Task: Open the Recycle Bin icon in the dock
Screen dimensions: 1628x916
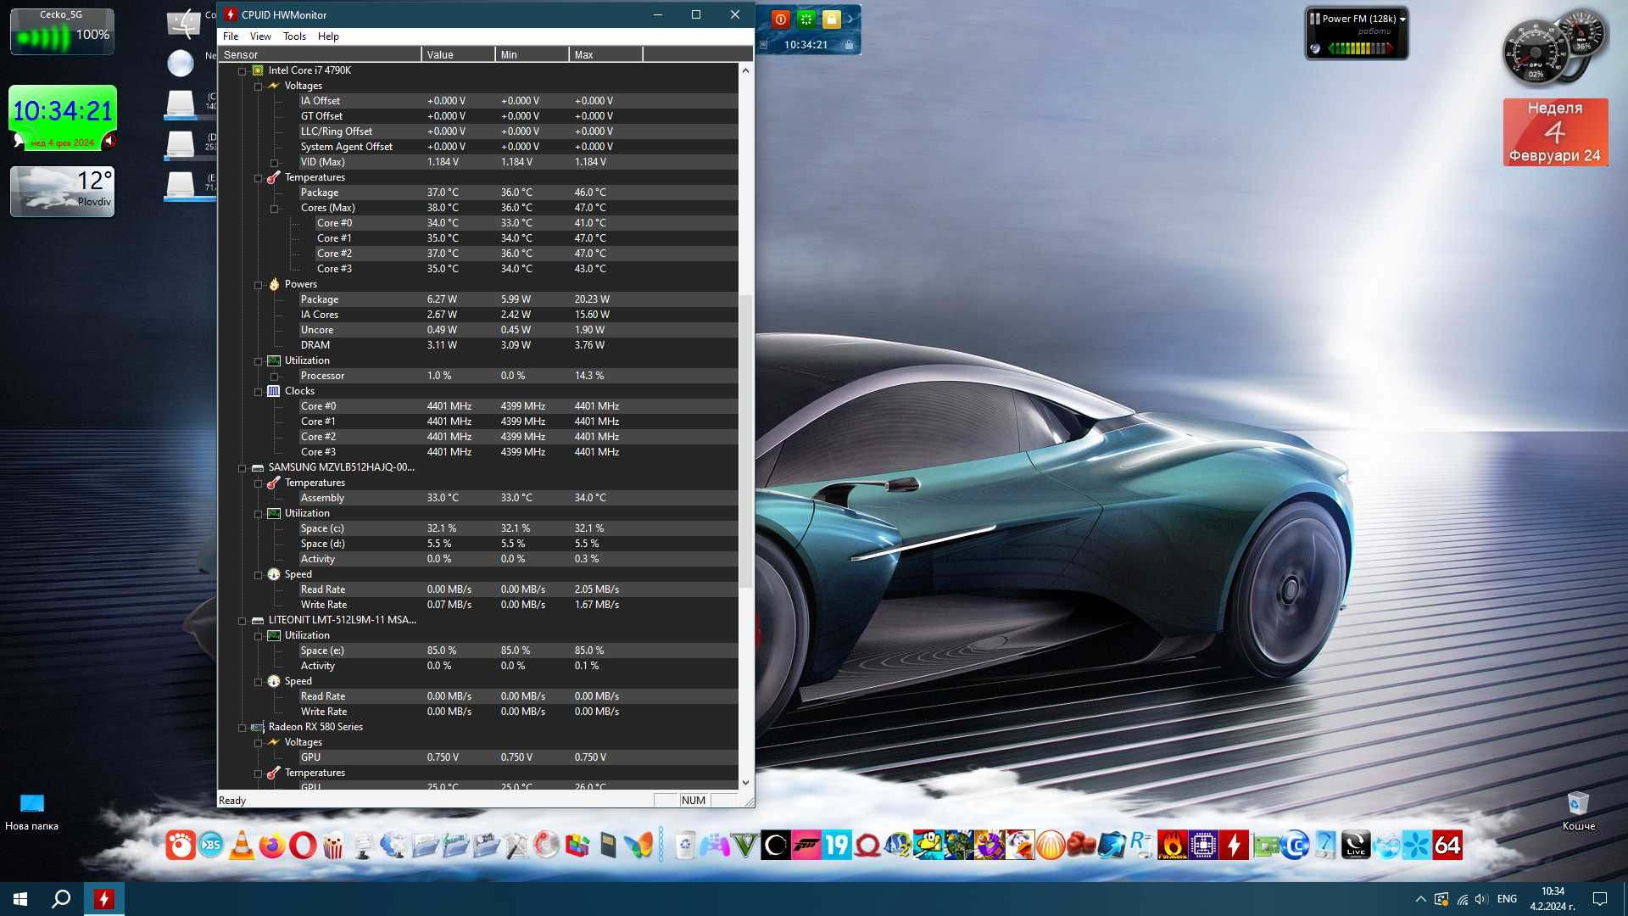Action: (x=685, y=846)
